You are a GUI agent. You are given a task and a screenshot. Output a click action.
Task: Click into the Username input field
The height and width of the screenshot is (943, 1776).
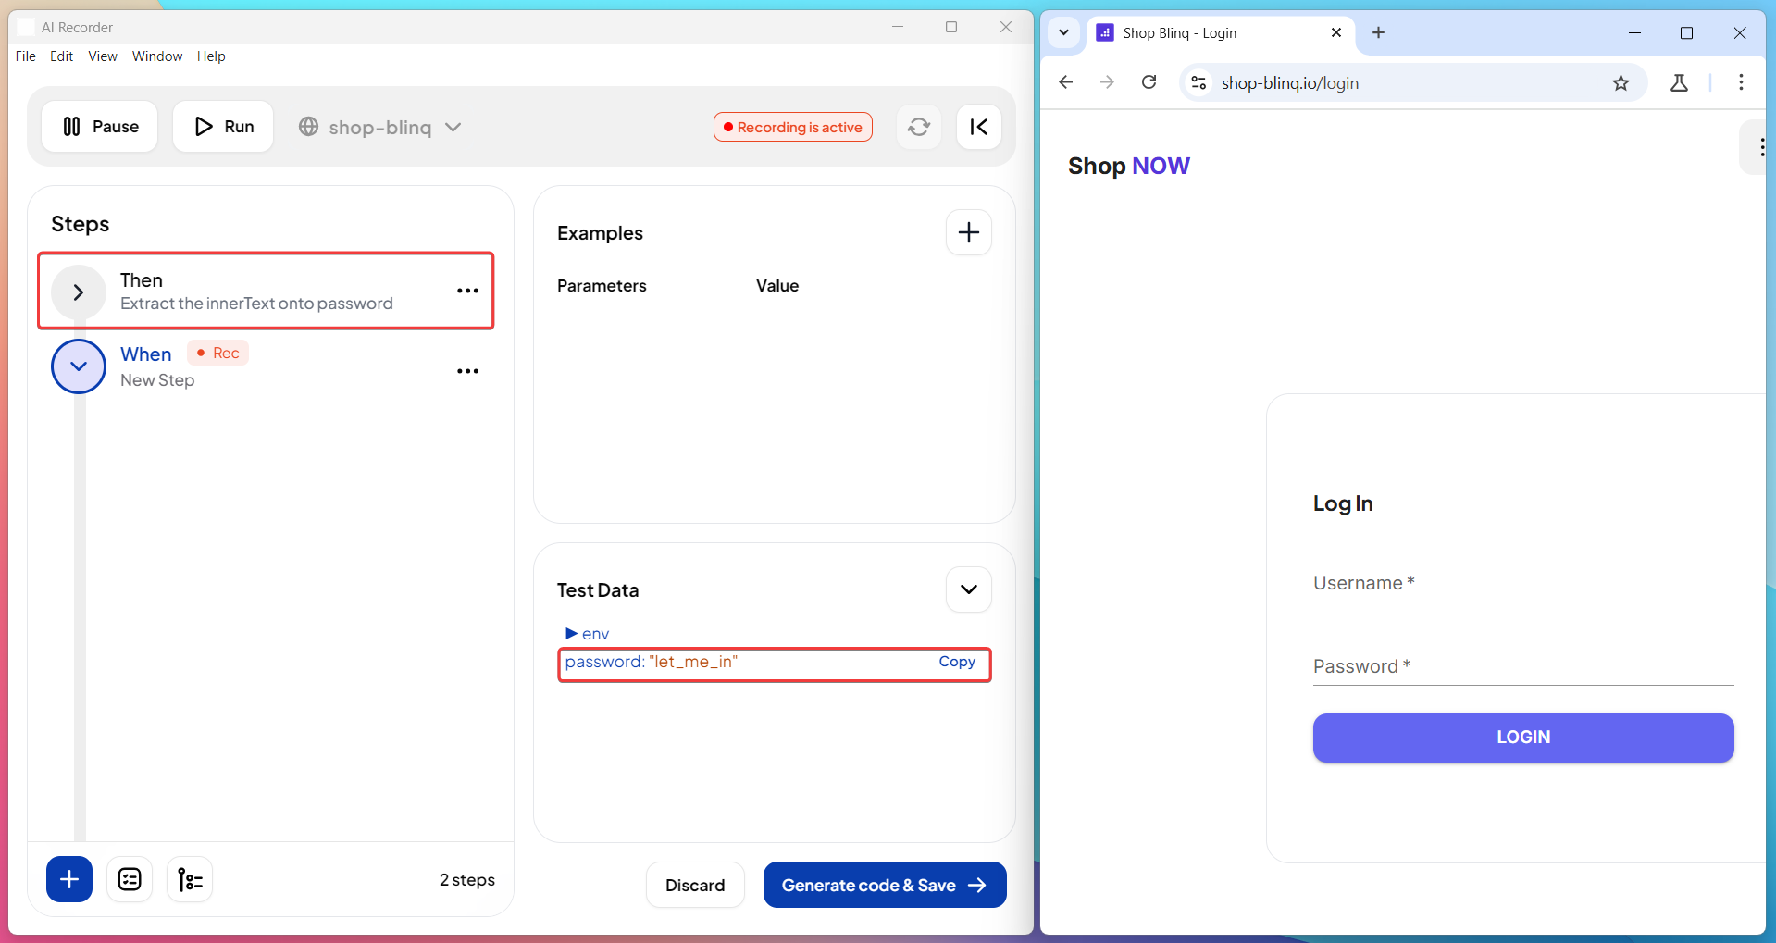click(x=1522, y=584)
